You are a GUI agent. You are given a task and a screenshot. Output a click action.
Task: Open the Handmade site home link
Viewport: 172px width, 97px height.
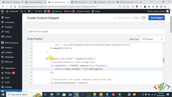coord(12,11)
